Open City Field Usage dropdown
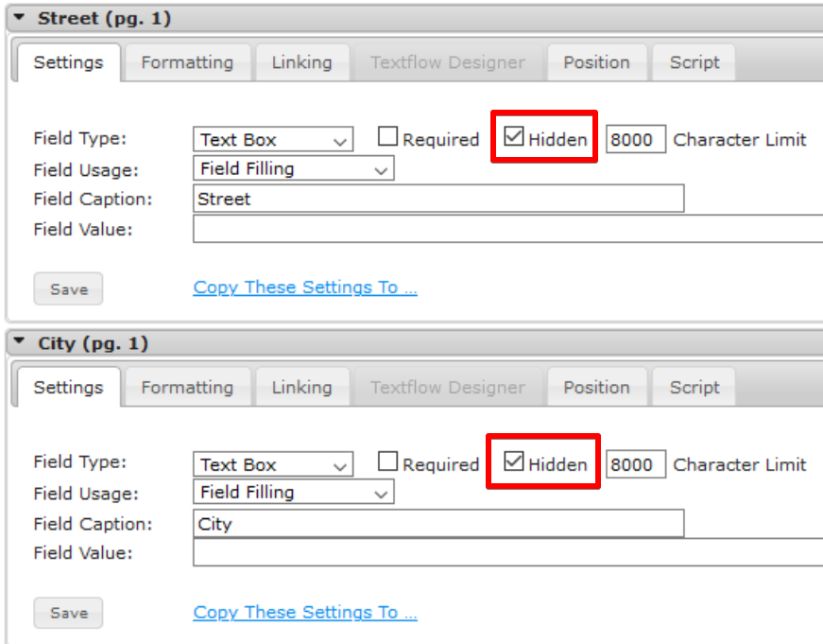The height and width of the screenshot is (644, 823). [x=294, y=492]
